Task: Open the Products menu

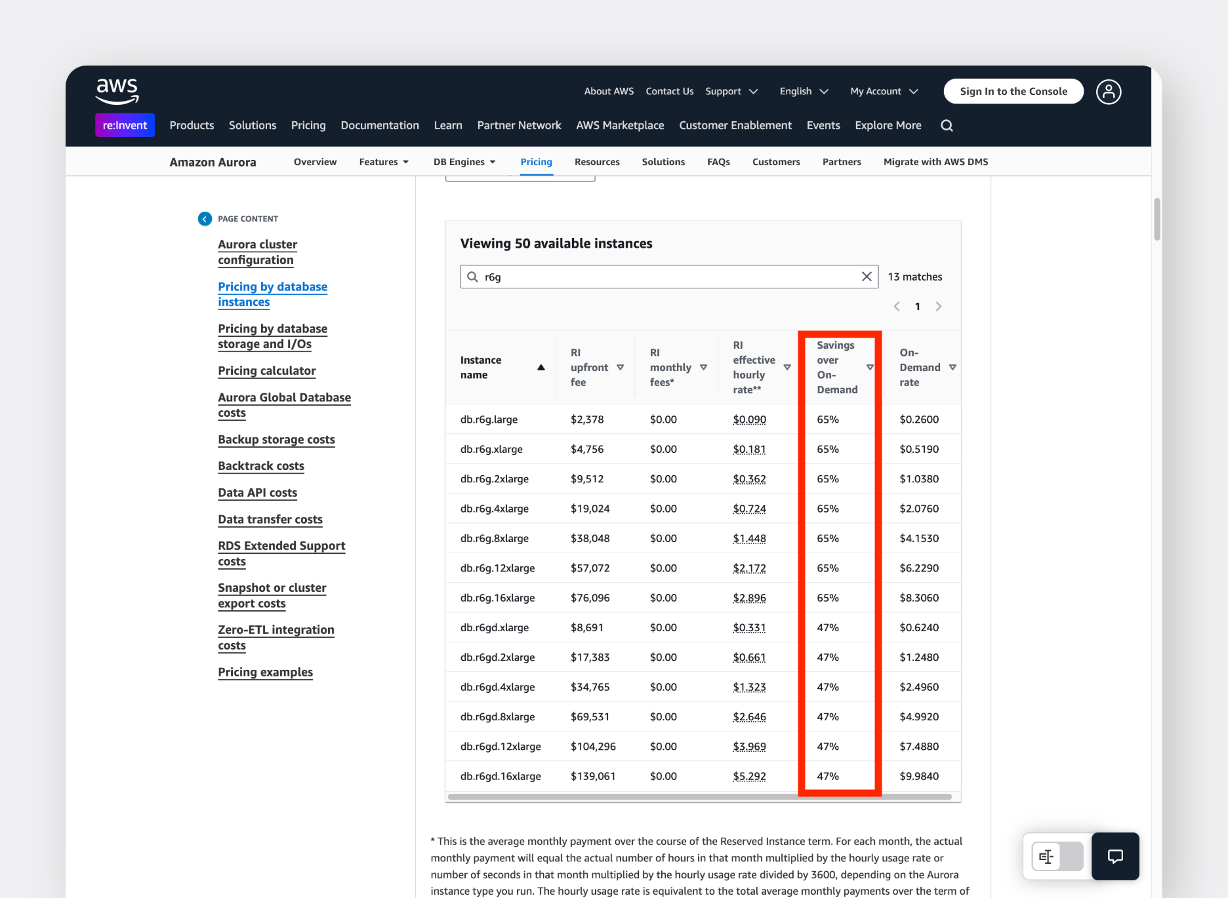Action: pyautogui.click(x=192, y=125)
